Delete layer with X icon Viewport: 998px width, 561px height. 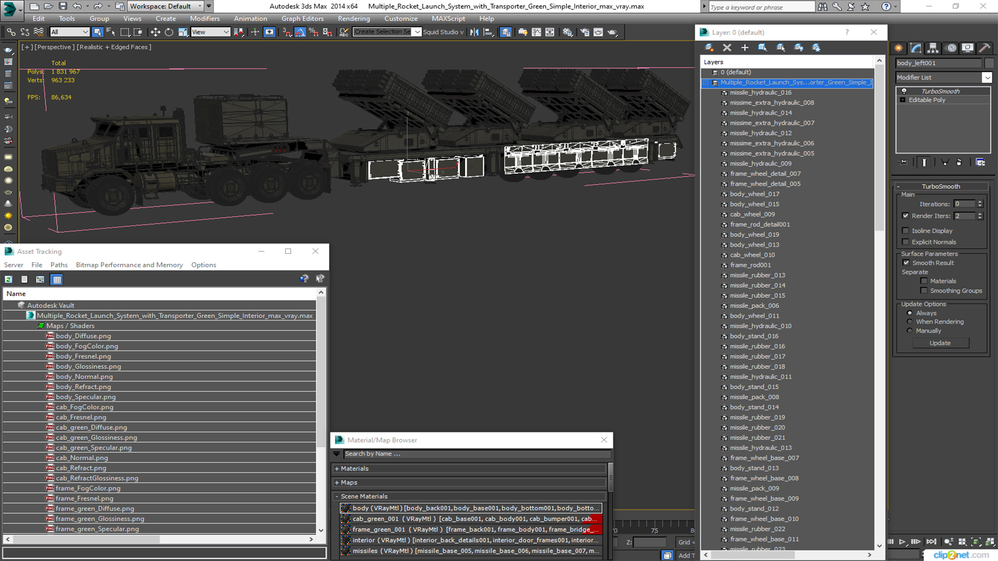[x=727, y=48]
